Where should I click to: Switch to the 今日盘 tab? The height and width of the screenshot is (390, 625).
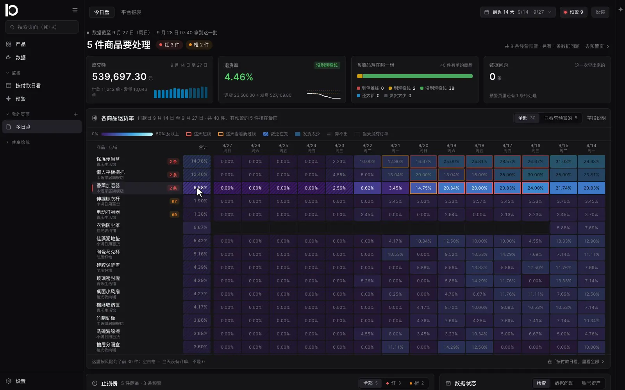[x=102, y=12]
